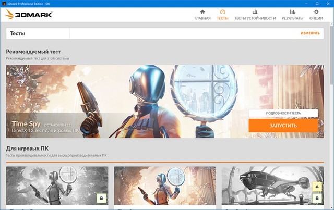
Task: Click the Результаты bar chart icon
Action: (292, 11)
